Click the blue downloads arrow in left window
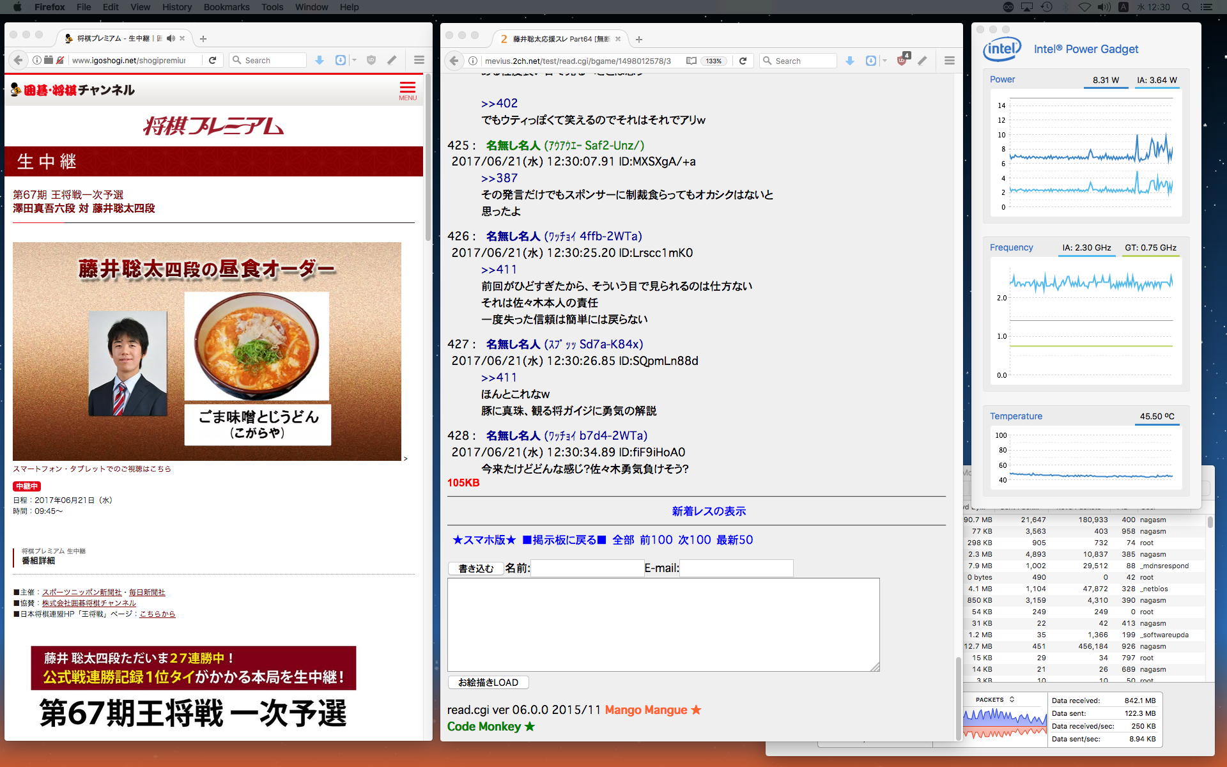This screenshot has width=1227, height=767. [x=320, y=60]
